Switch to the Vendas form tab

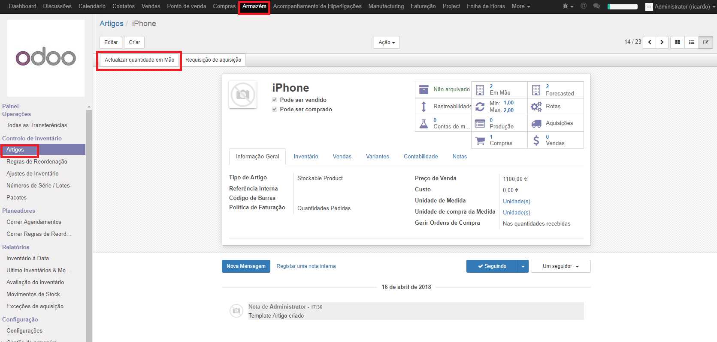342,157
